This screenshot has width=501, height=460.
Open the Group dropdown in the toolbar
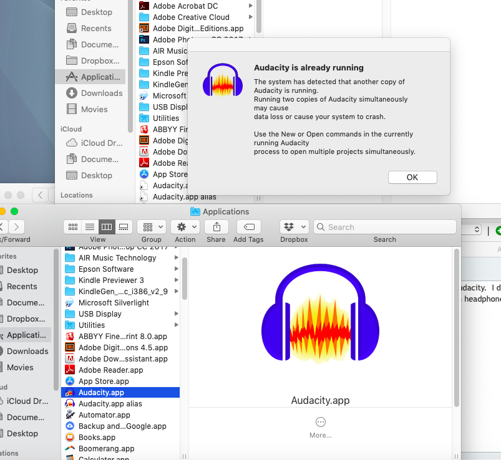151,226
